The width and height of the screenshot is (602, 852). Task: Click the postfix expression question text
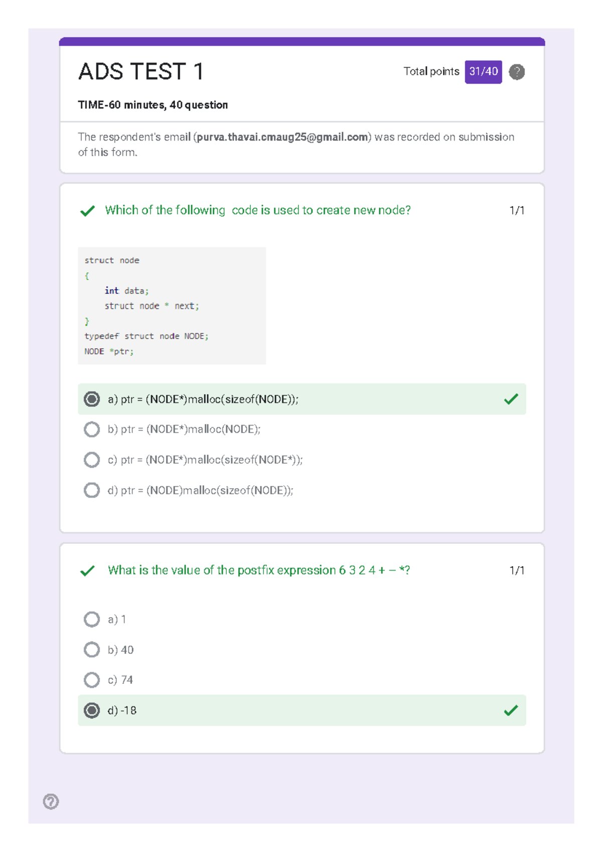pyautogui.click(x=259, y=571)
